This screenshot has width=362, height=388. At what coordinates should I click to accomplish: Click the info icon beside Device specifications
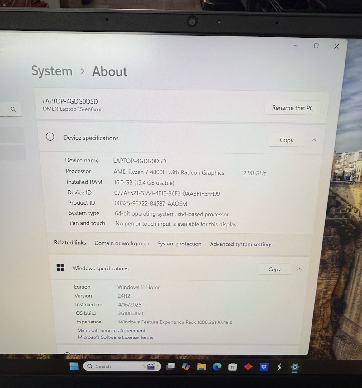50,137
